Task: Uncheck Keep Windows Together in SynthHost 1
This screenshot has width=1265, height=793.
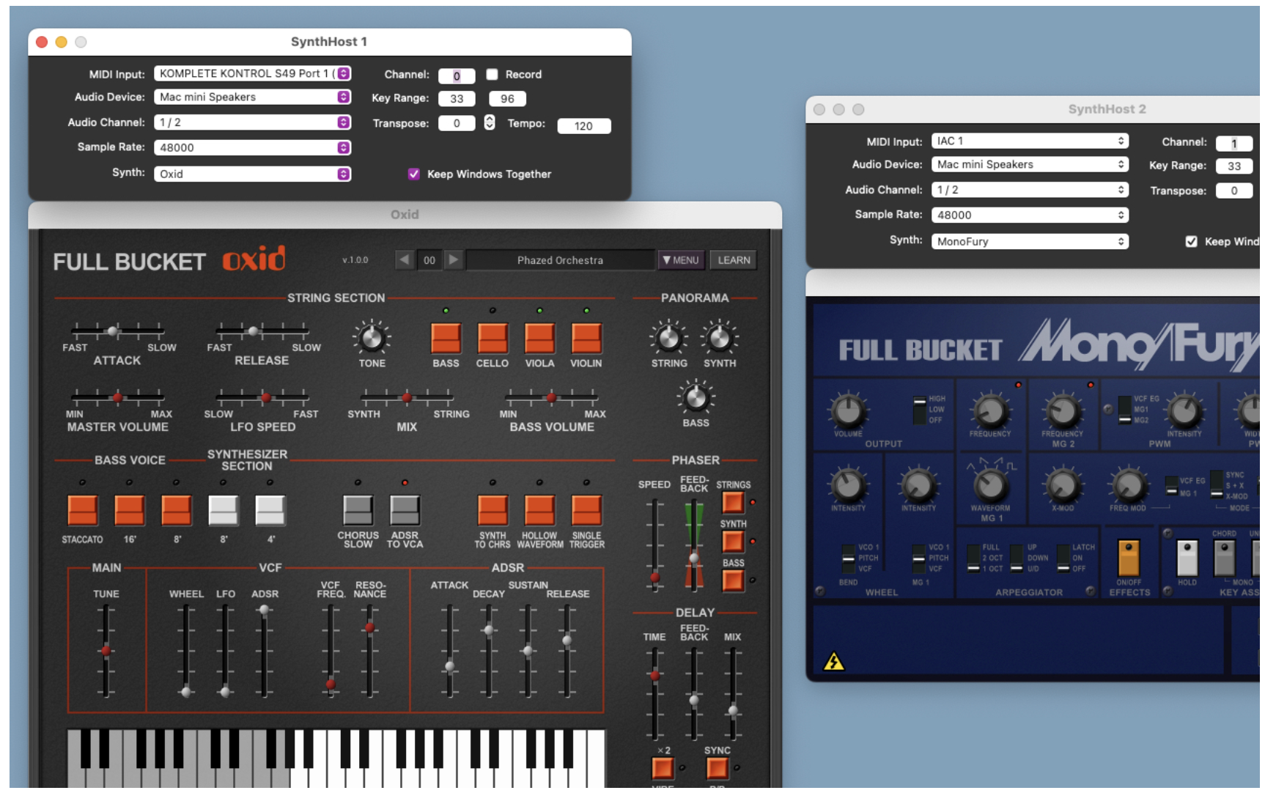Action: click(414, 174)
